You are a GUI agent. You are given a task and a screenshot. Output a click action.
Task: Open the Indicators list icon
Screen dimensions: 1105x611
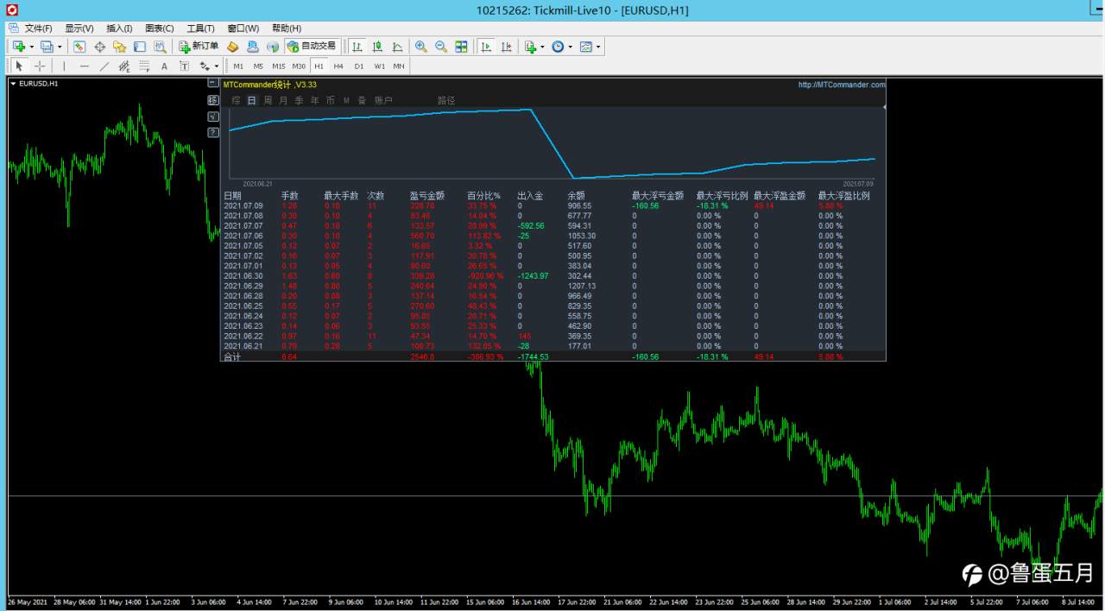(530, 47)
